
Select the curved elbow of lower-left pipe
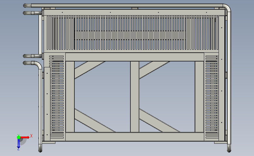pos(38,65)
